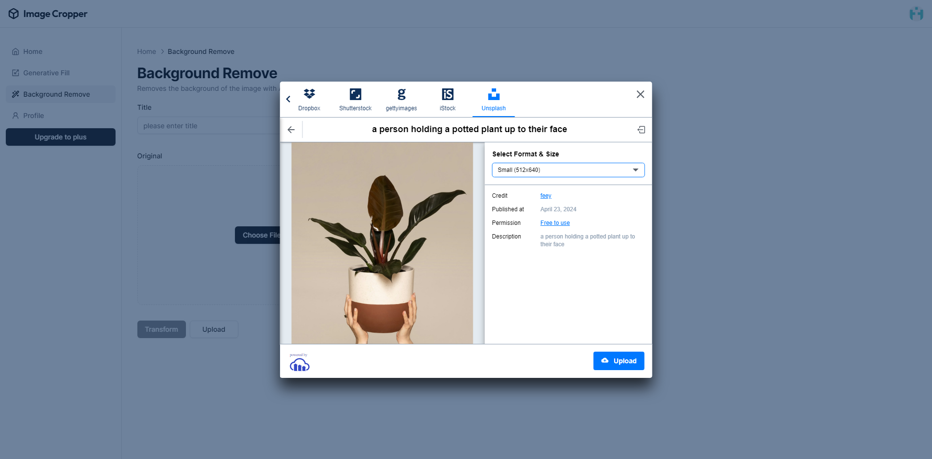Select the gettyimages source tab
932x459 pixels.
click(x=401, y=100)
